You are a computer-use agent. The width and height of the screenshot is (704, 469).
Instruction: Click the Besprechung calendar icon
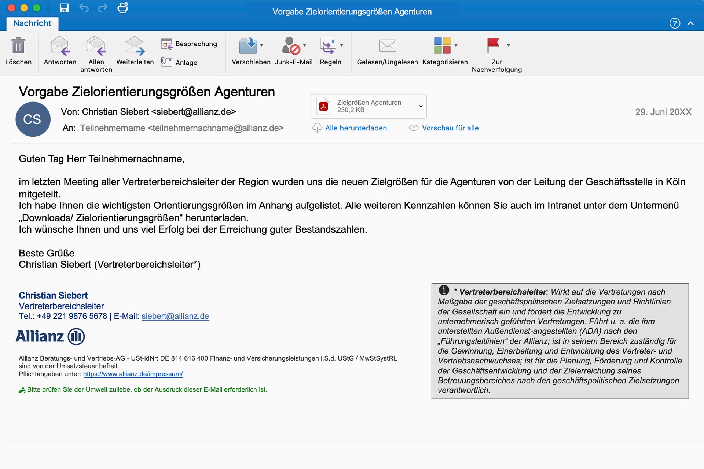(166, 44)
